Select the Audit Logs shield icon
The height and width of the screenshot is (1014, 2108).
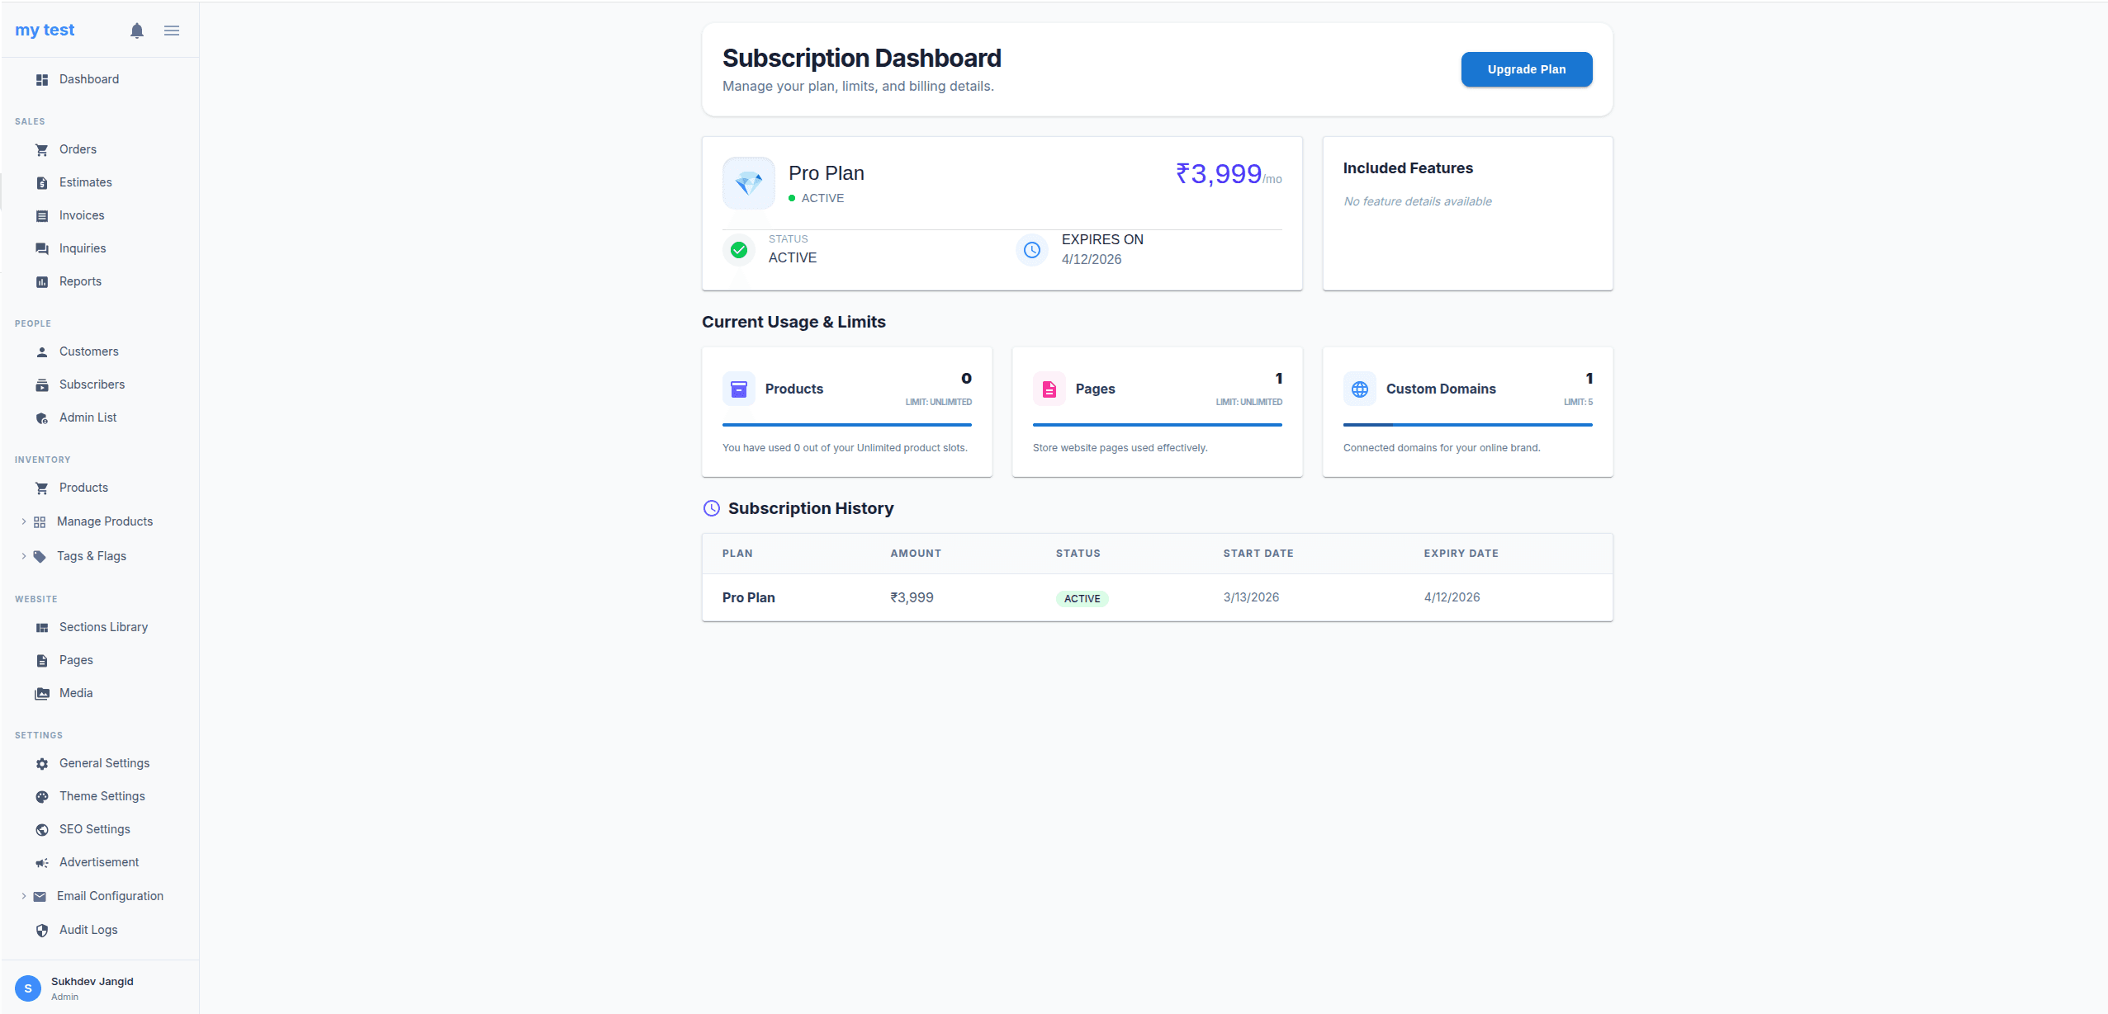point(42,930)
